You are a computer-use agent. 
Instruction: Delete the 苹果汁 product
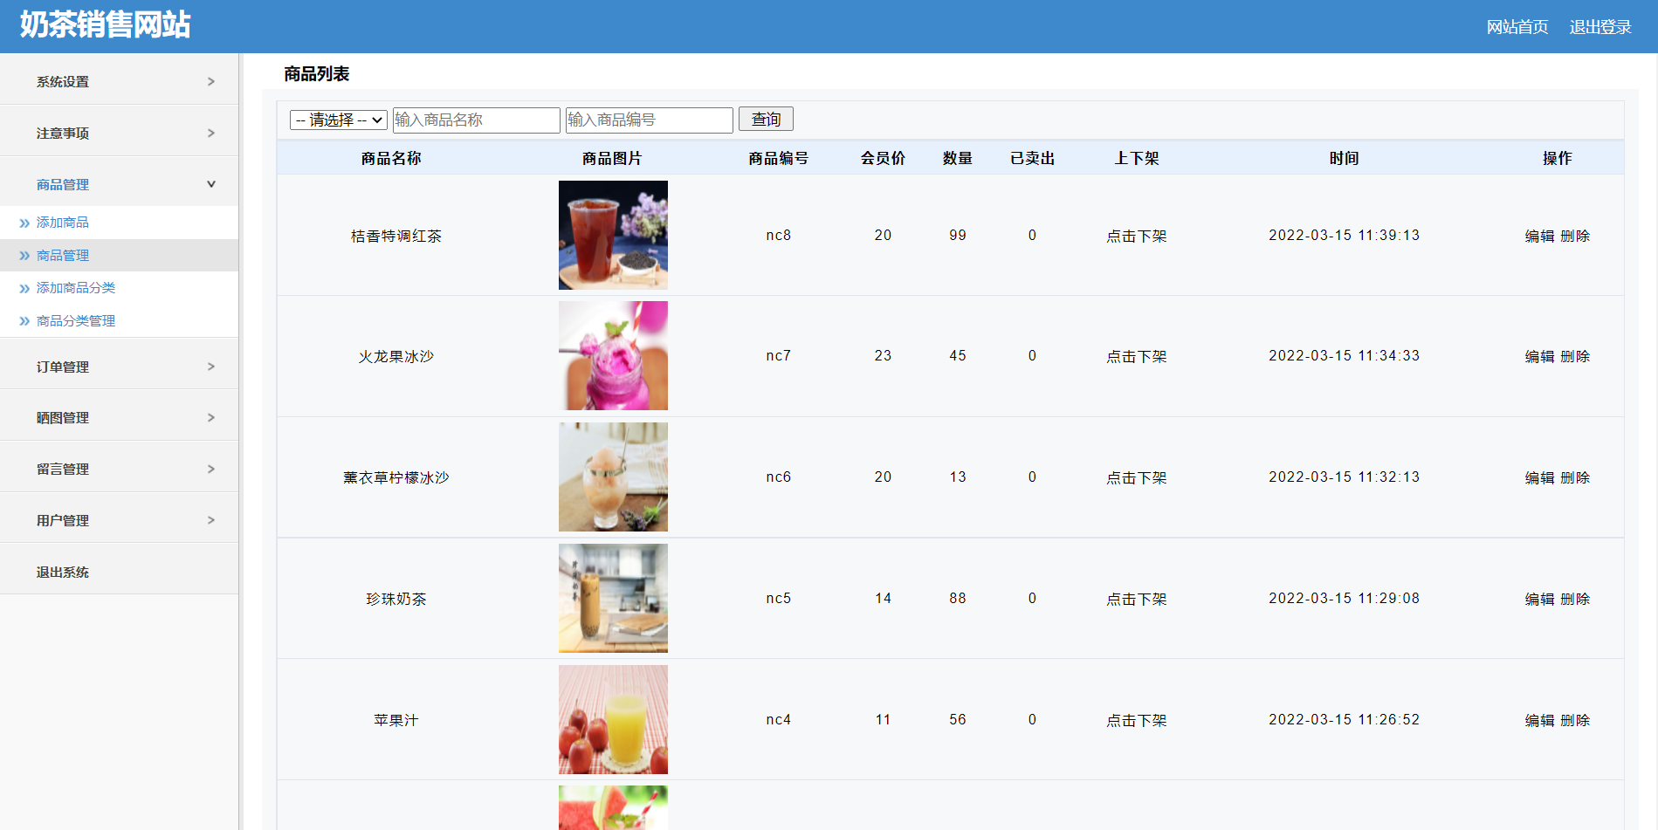click(1575, 720)
